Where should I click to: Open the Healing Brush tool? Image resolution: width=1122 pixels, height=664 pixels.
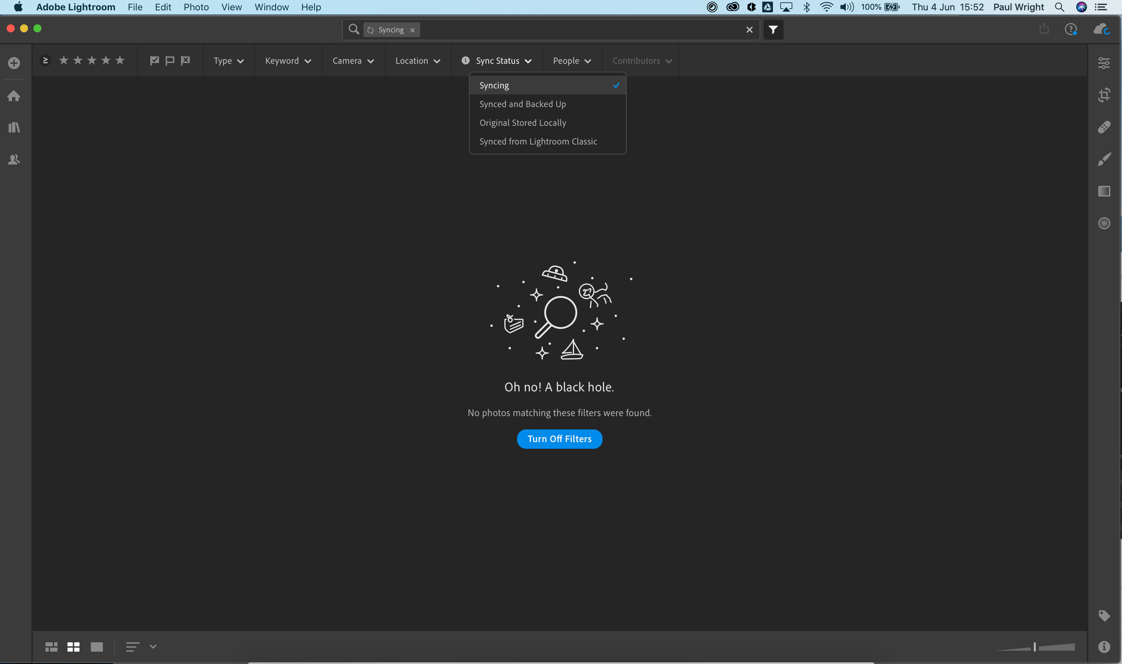coord(1104,127)
